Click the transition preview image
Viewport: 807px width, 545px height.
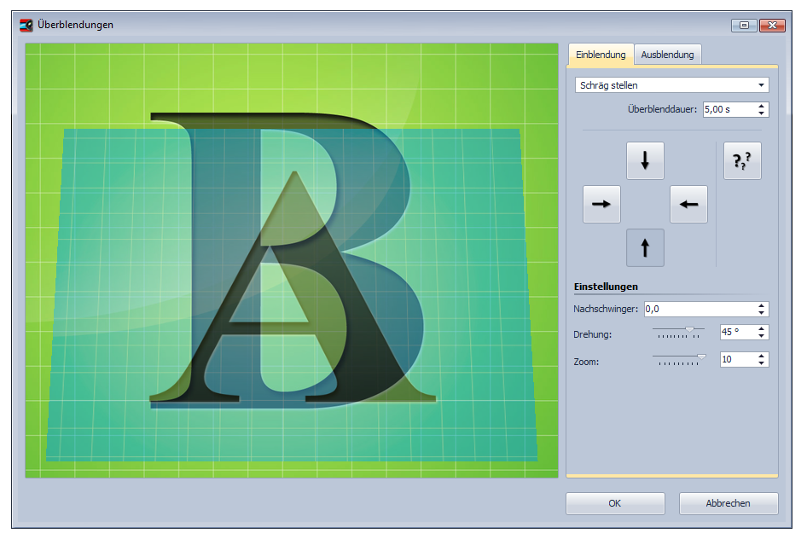[x=291, y=260]
